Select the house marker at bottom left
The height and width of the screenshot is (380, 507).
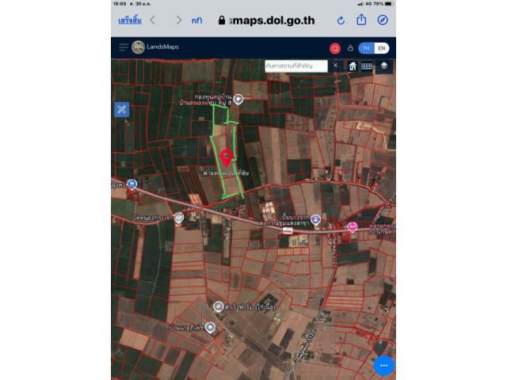click(211, 328)
